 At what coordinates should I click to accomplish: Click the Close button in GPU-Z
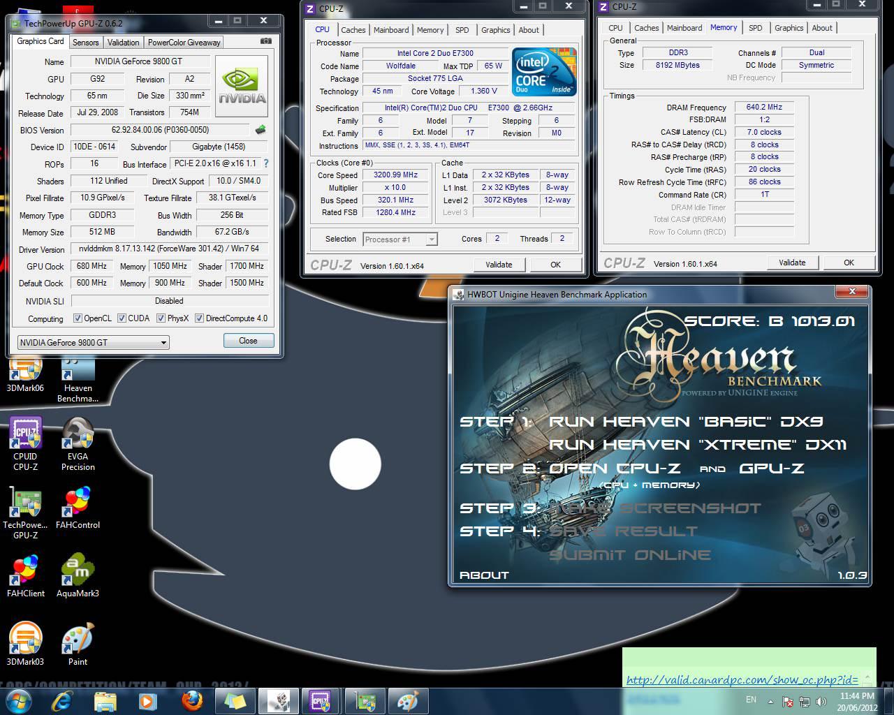248,341
